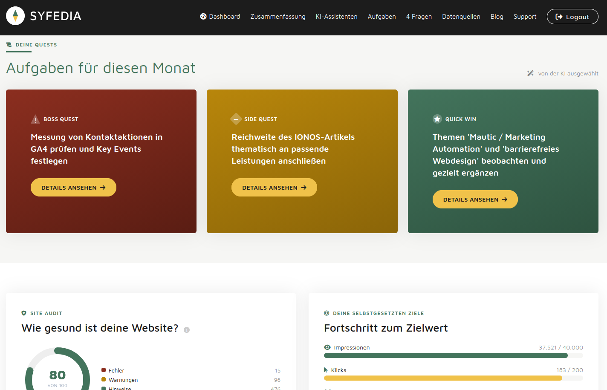Click the Site Audit shield icon
Image resolution: width=607 pixels, height=390 pixels.
(24, 313)
